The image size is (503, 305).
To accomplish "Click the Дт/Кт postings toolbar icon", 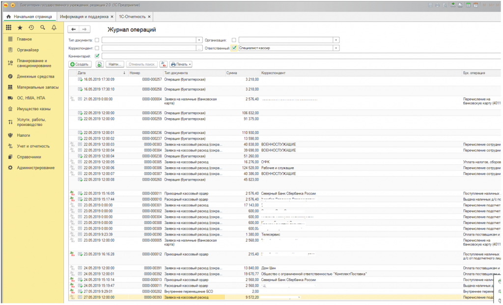I will 164,64.
